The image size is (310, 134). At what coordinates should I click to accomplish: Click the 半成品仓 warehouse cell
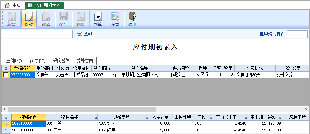click(x=81, y=75)
